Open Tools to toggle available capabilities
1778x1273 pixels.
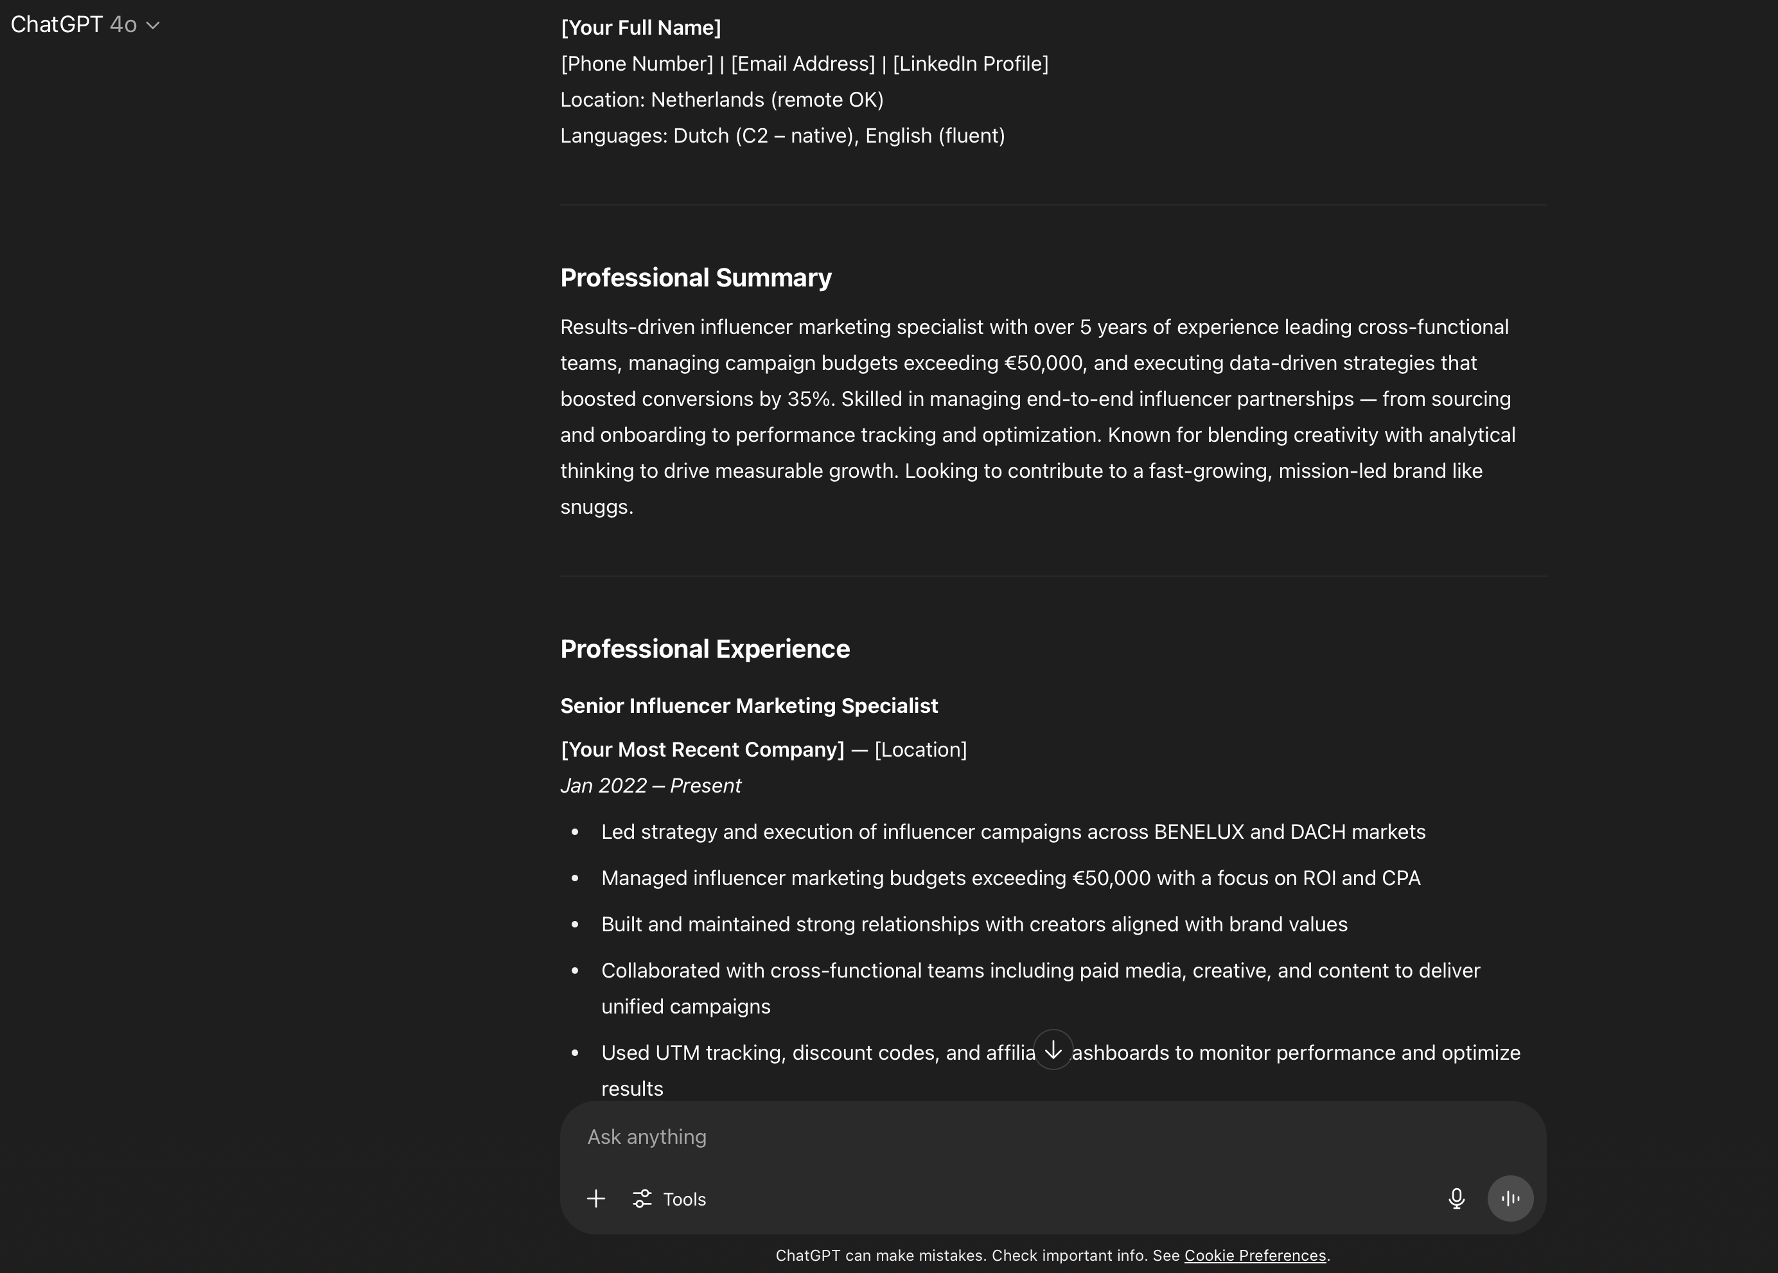(669, 1198)
